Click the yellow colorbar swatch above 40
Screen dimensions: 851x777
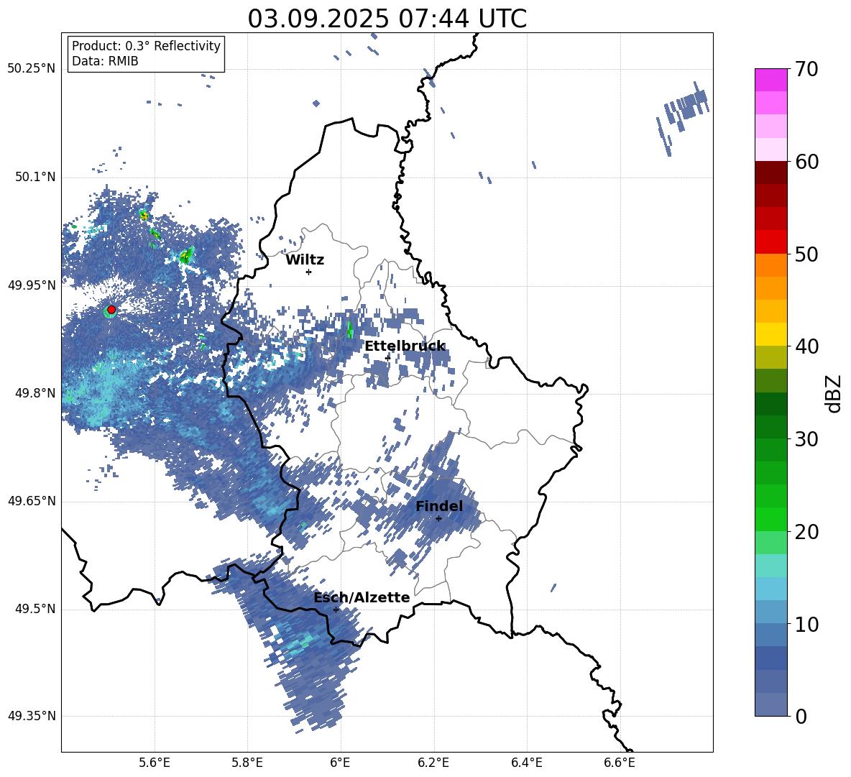[770, 334]
